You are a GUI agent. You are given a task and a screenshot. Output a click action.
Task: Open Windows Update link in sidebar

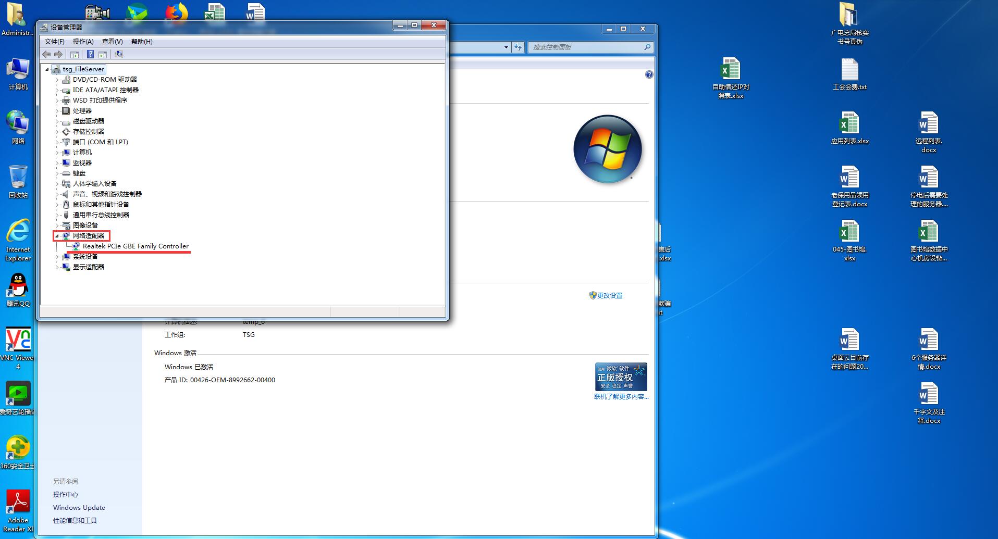[x=79, y=508]
